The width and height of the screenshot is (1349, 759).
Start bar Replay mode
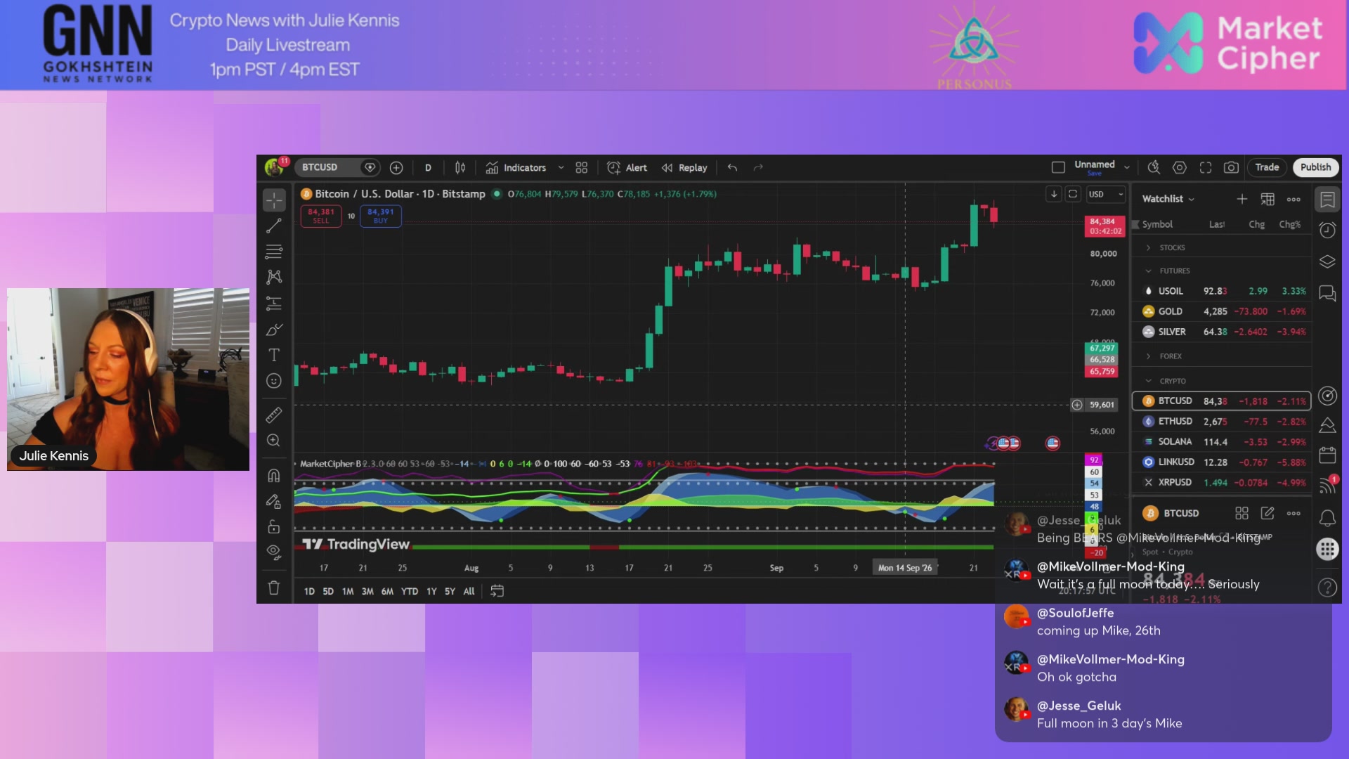[x=684, y=167]
